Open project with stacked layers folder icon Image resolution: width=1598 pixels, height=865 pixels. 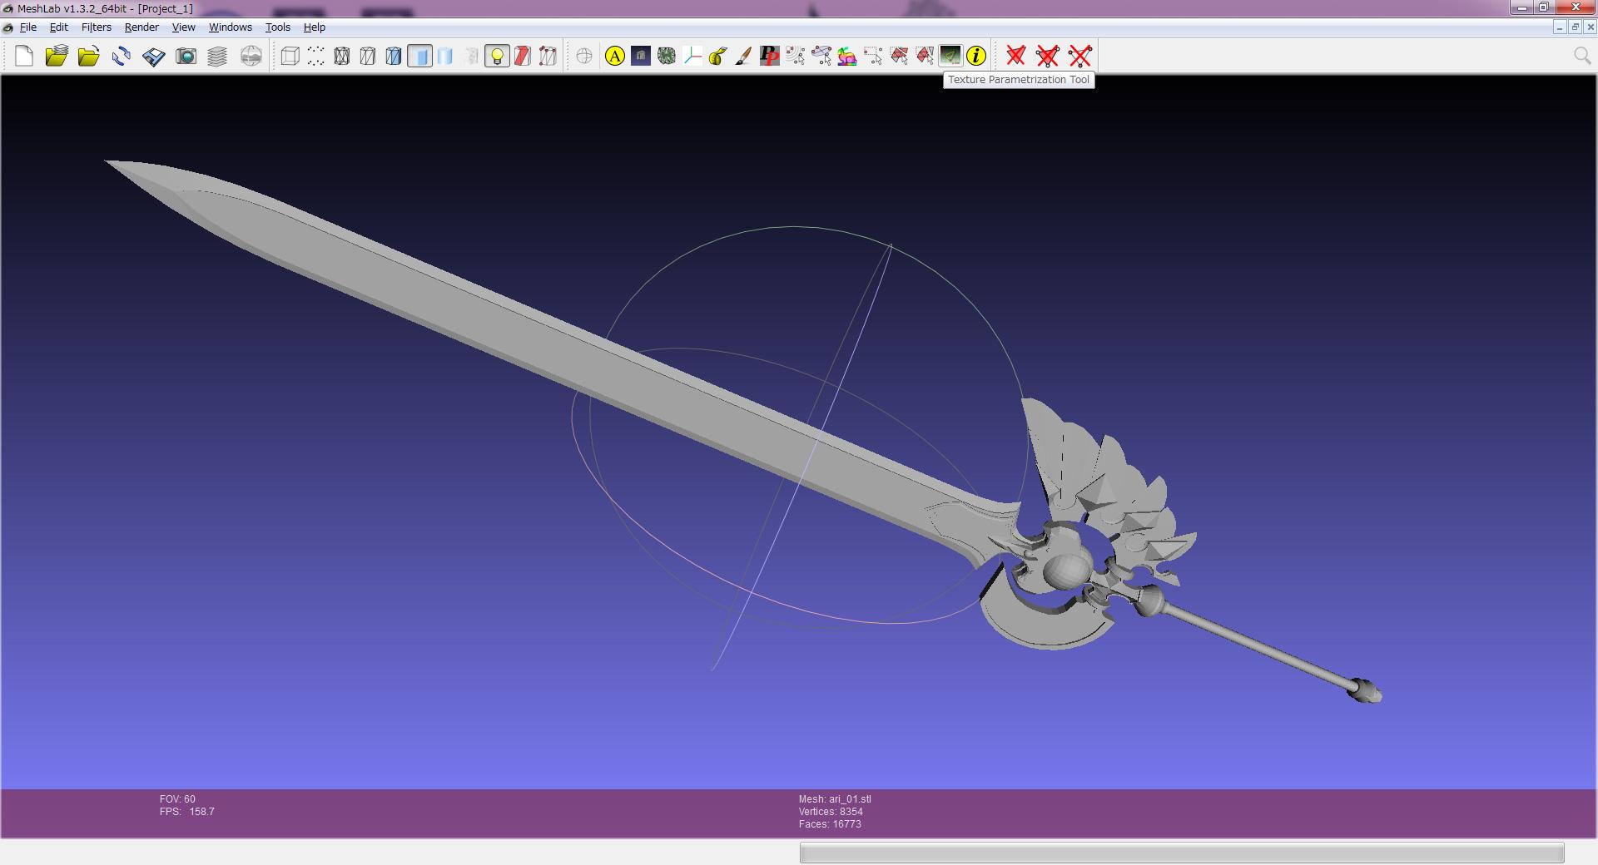click(57, 56)
